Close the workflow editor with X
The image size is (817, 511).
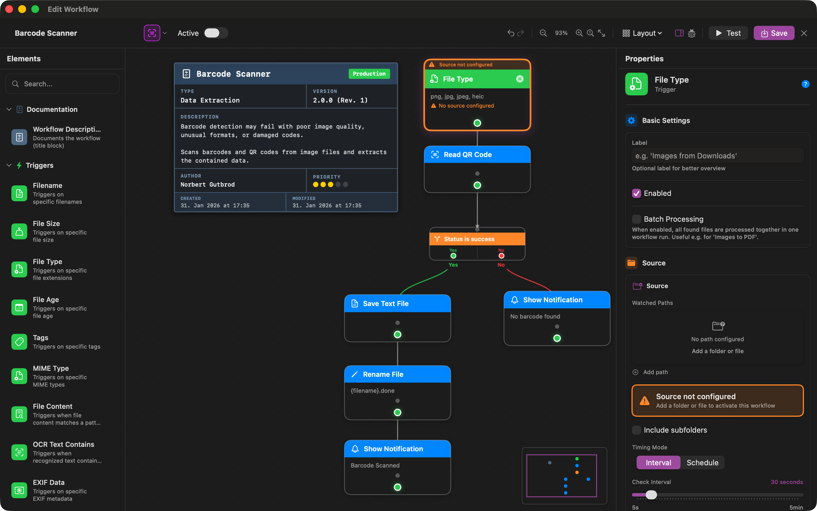coord(804,33)
